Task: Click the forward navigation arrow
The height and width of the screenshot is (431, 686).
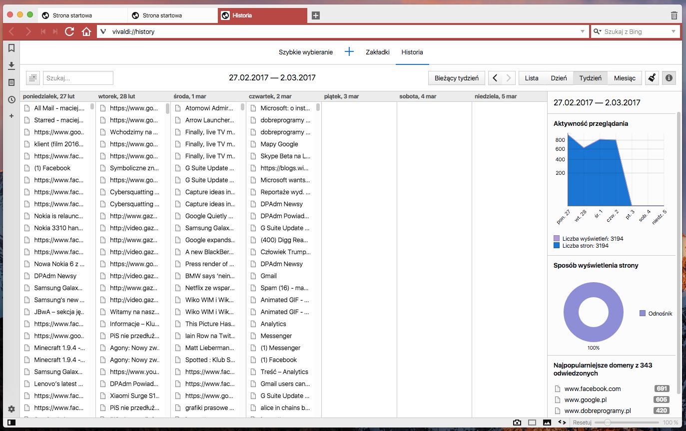Action: 28,31
